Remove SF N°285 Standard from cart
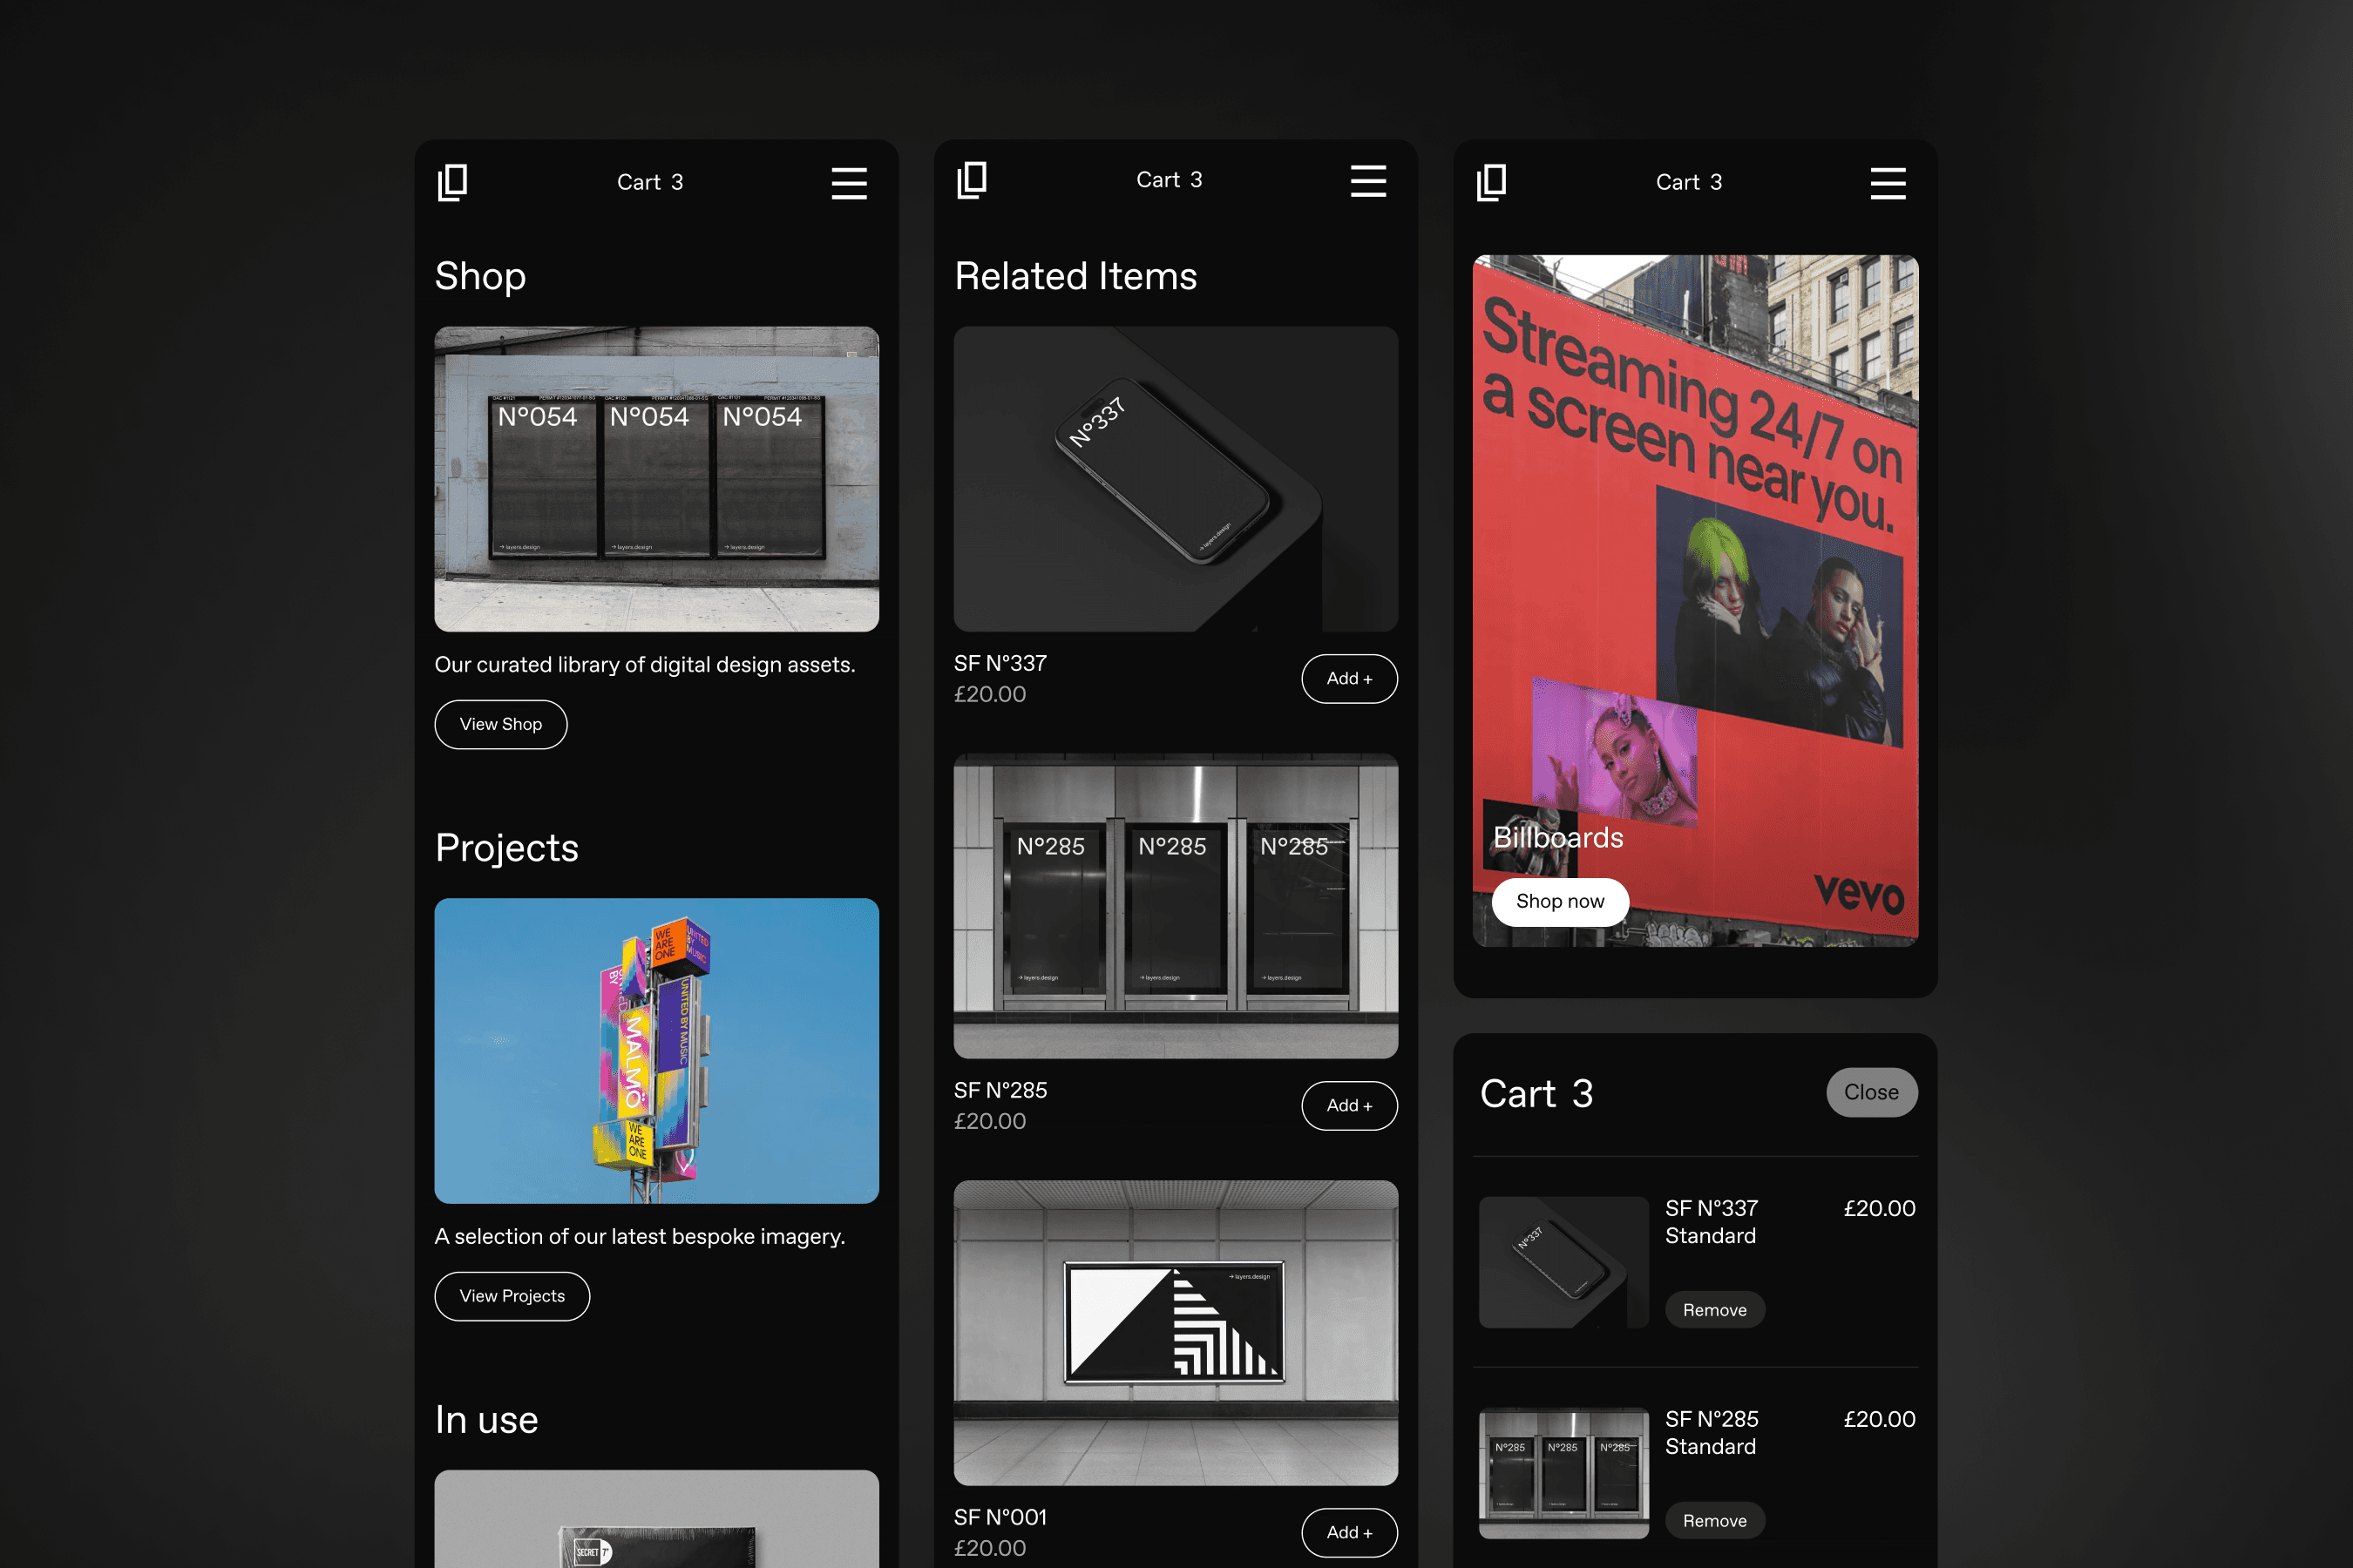The image size is (2353, 1568). coord(1713,1520)
